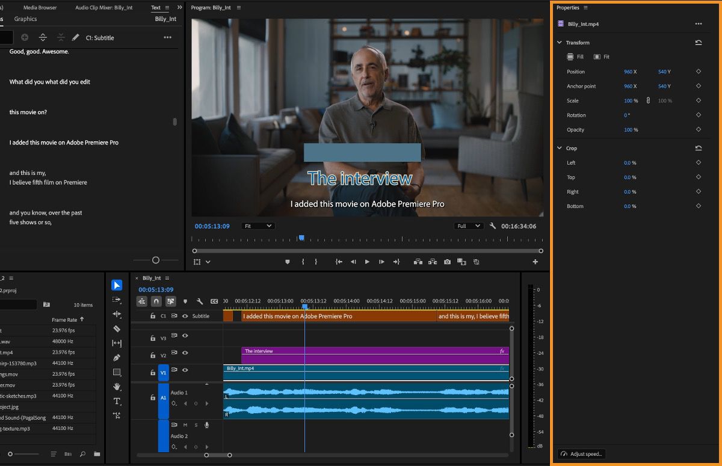Select the Type tool
The image size is (722, 466).
(117, 401)
